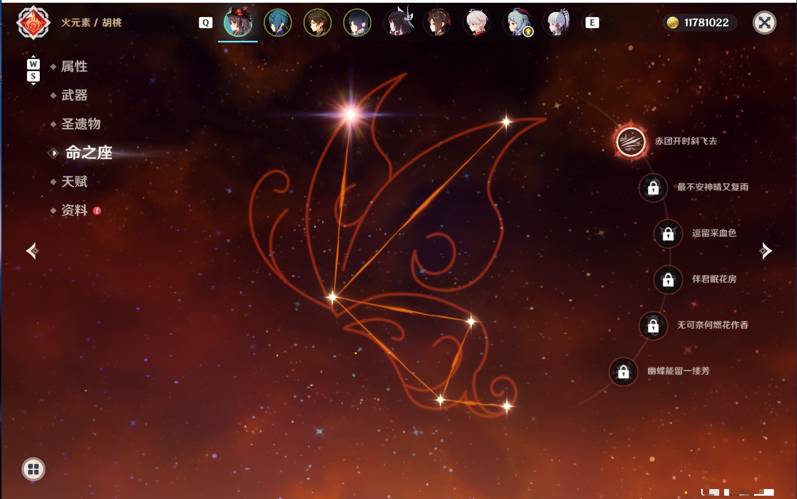This screenshot has height=499, width=797.
Task: Select locked 幽蝶能留一缕芳 constellation node
Action: pos(623,372)
